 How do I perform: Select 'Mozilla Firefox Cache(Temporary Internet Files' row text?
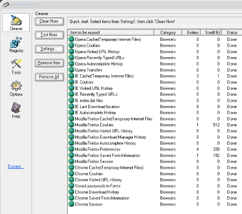pos(113,119)
